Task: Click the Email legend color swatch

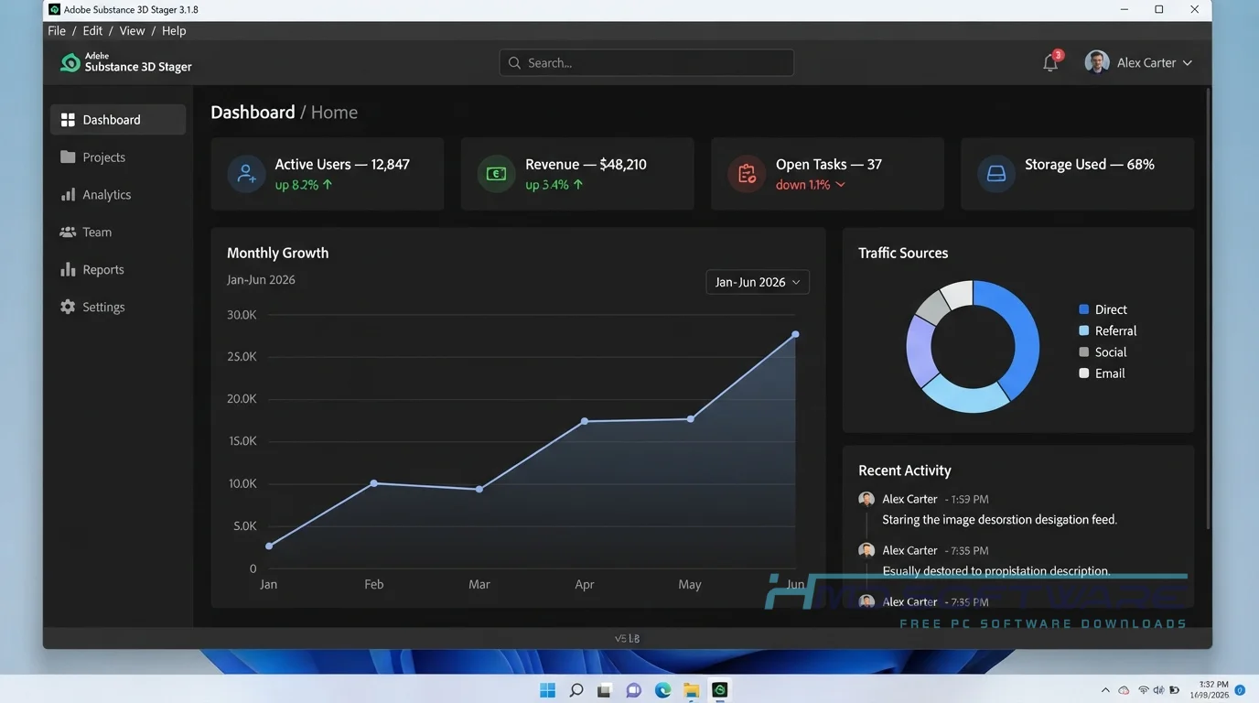Action: [1084, 373]
